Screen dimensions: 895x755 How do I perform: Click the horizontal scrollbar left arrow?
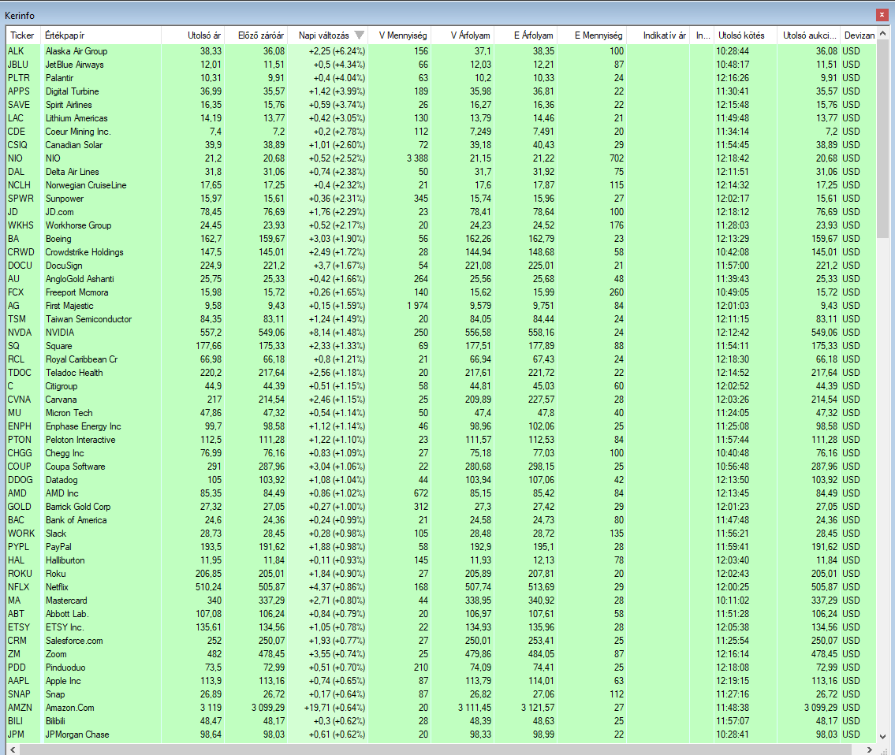(x=13, y=749)
